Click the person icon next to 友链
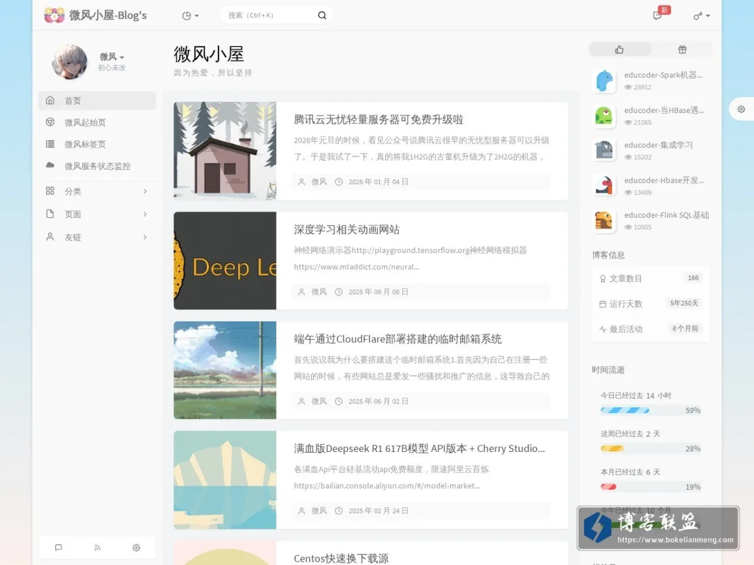The image size is (754, 565). [x=50, y=237]
